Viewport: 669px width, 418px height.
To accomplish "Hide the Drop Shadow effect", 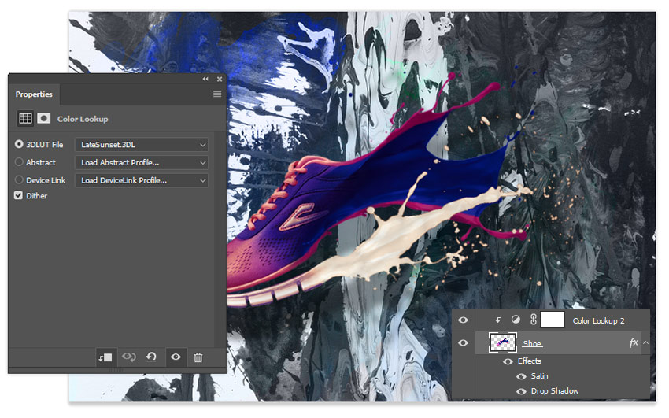I will pyautogui.click(x=521, y=391).
